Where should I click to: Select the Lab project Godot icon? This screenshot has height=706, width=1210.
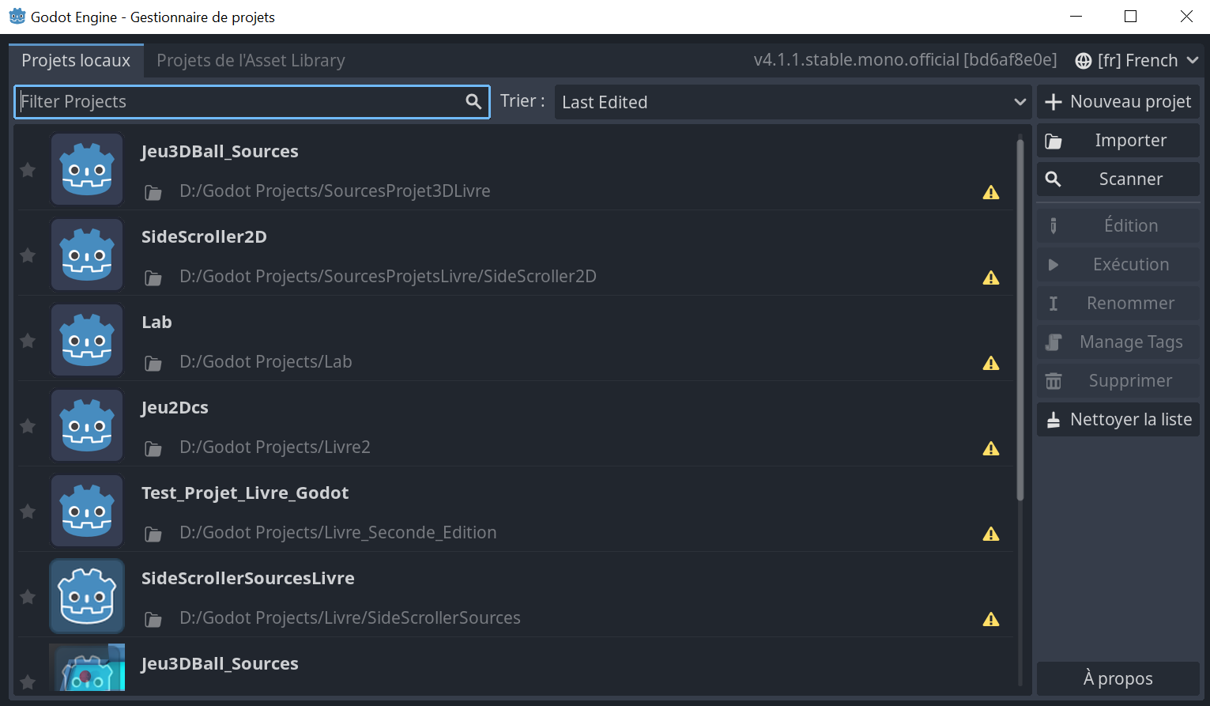87,340
